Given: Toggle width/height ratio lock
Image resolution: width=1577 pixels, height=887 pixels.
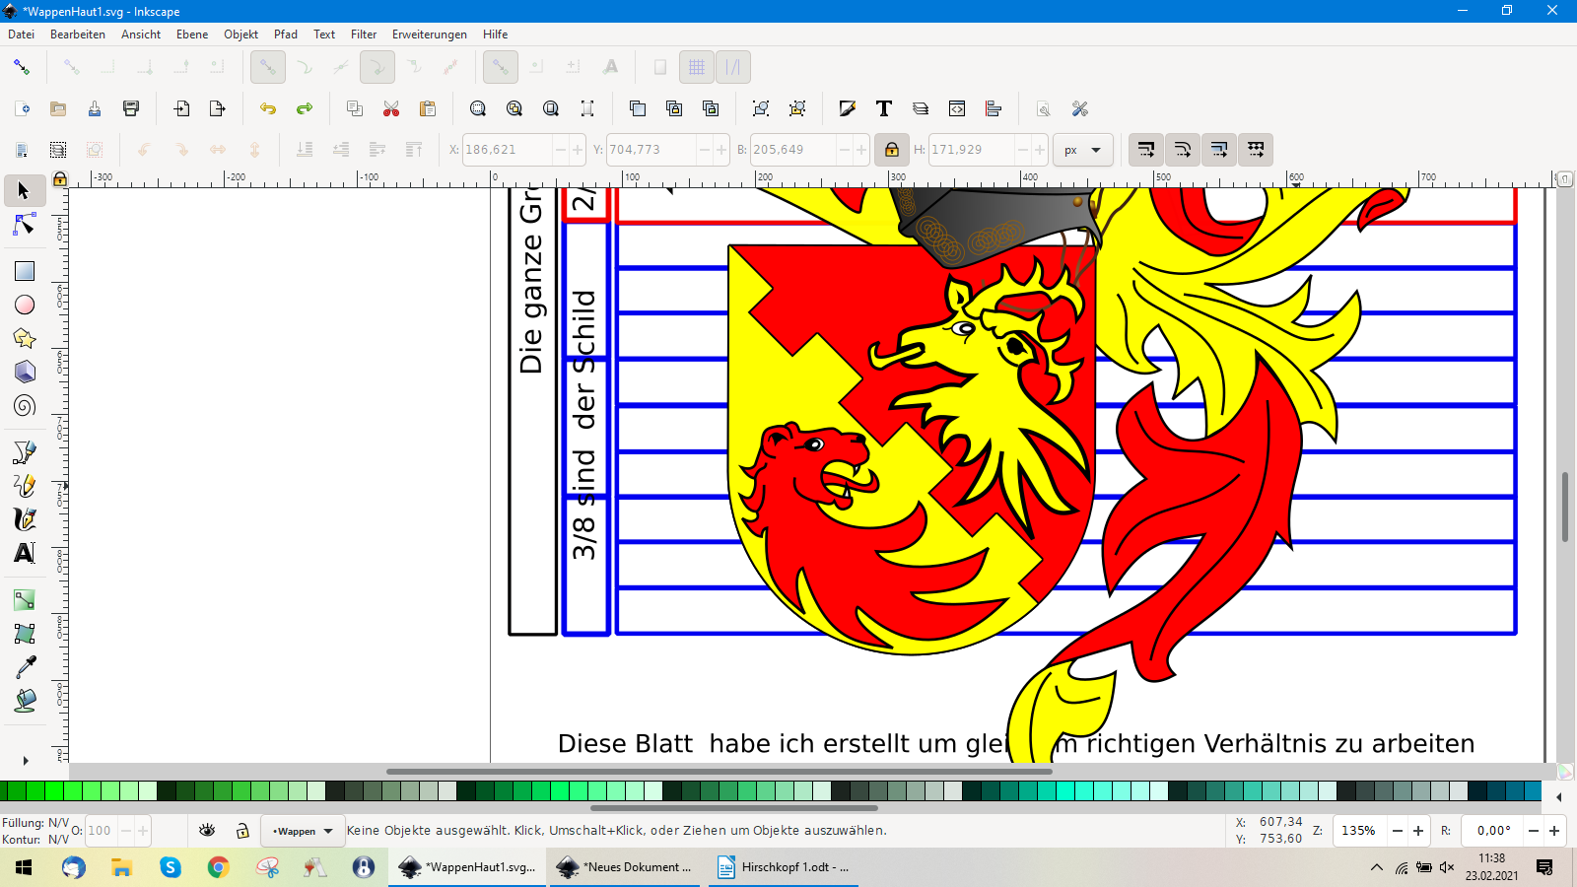Looking at the screenshot, I should tap(891, 150).
